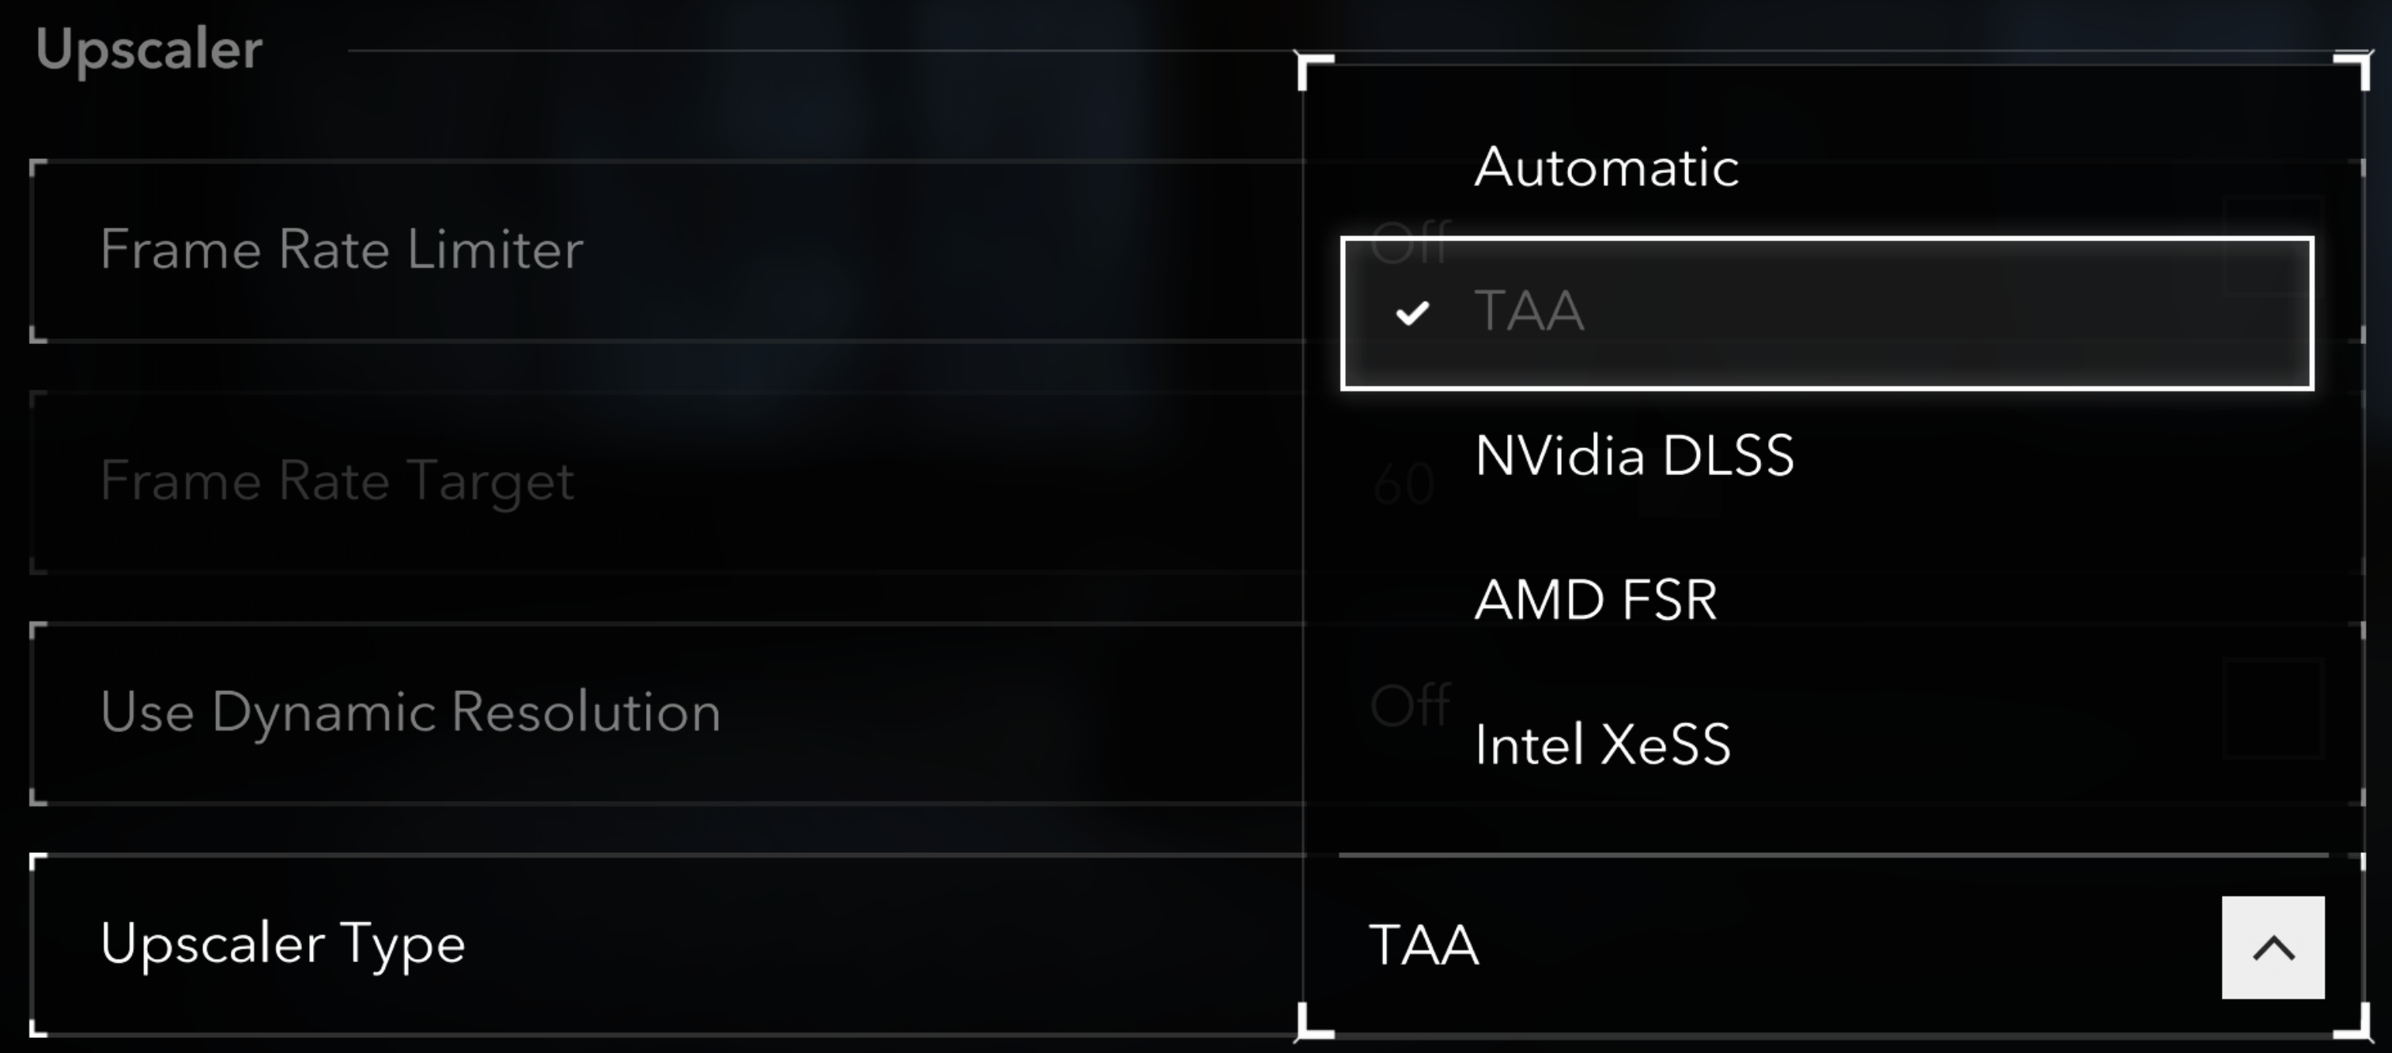Click the checkmark icon beside TAA
This screenshot has height=1053, width=2392.
click(x=1411, y=314)
